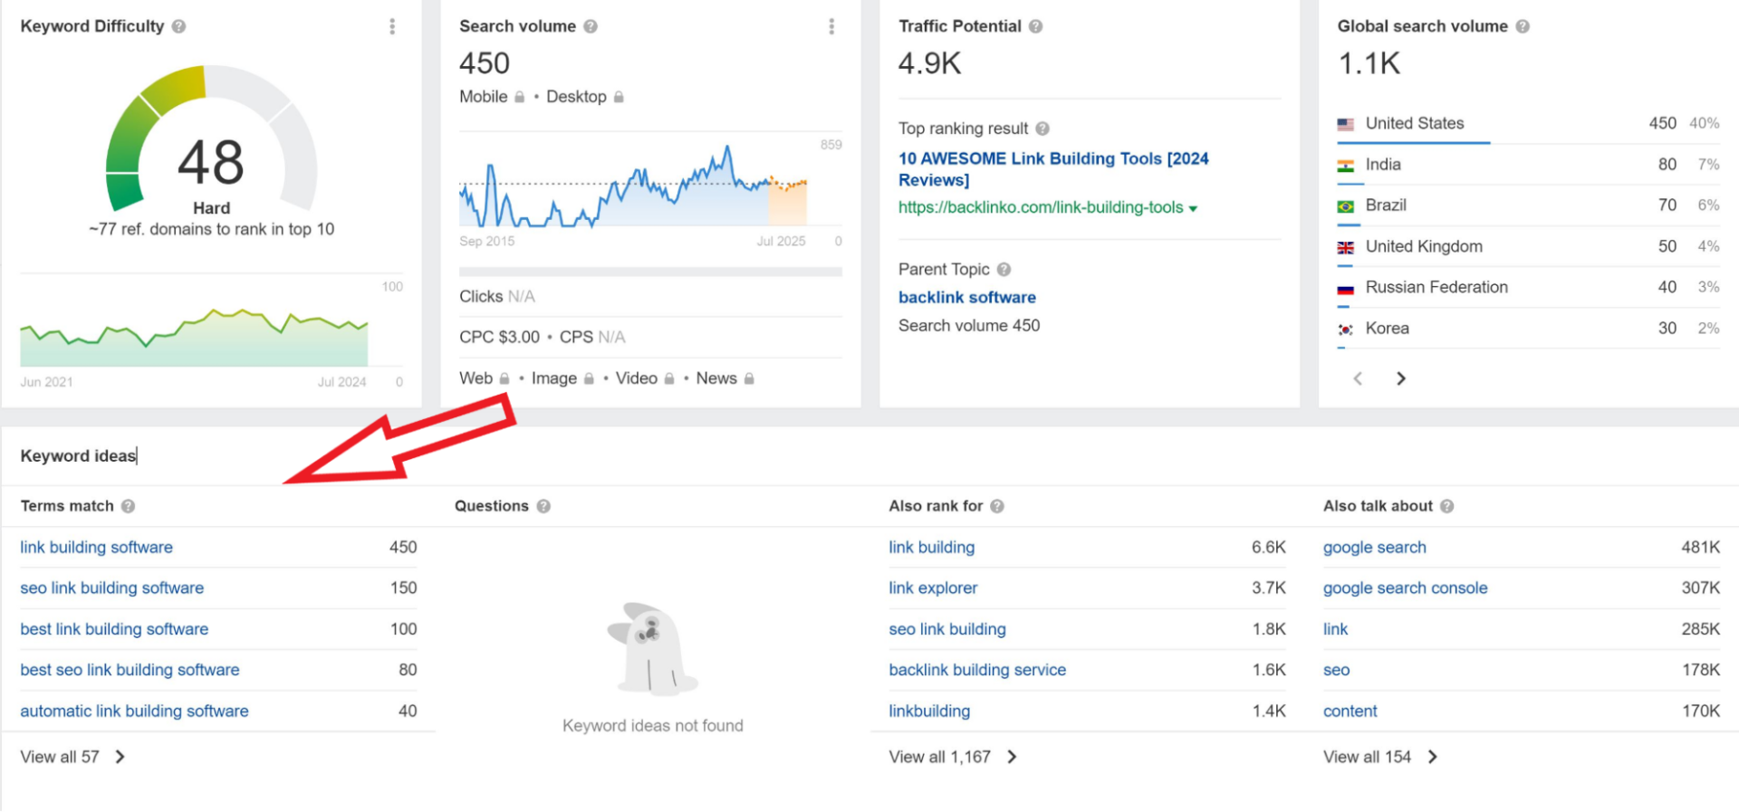This screenshot has width=1739, height=812.
Task: Expand View all 1,167 also rank for
Action: pyautogui.click(x=953, y=757)
